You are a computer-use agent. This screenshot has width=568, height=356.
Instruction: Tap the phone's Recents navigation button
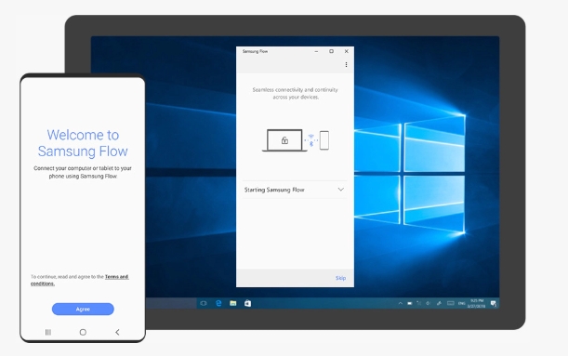[47, 332]
